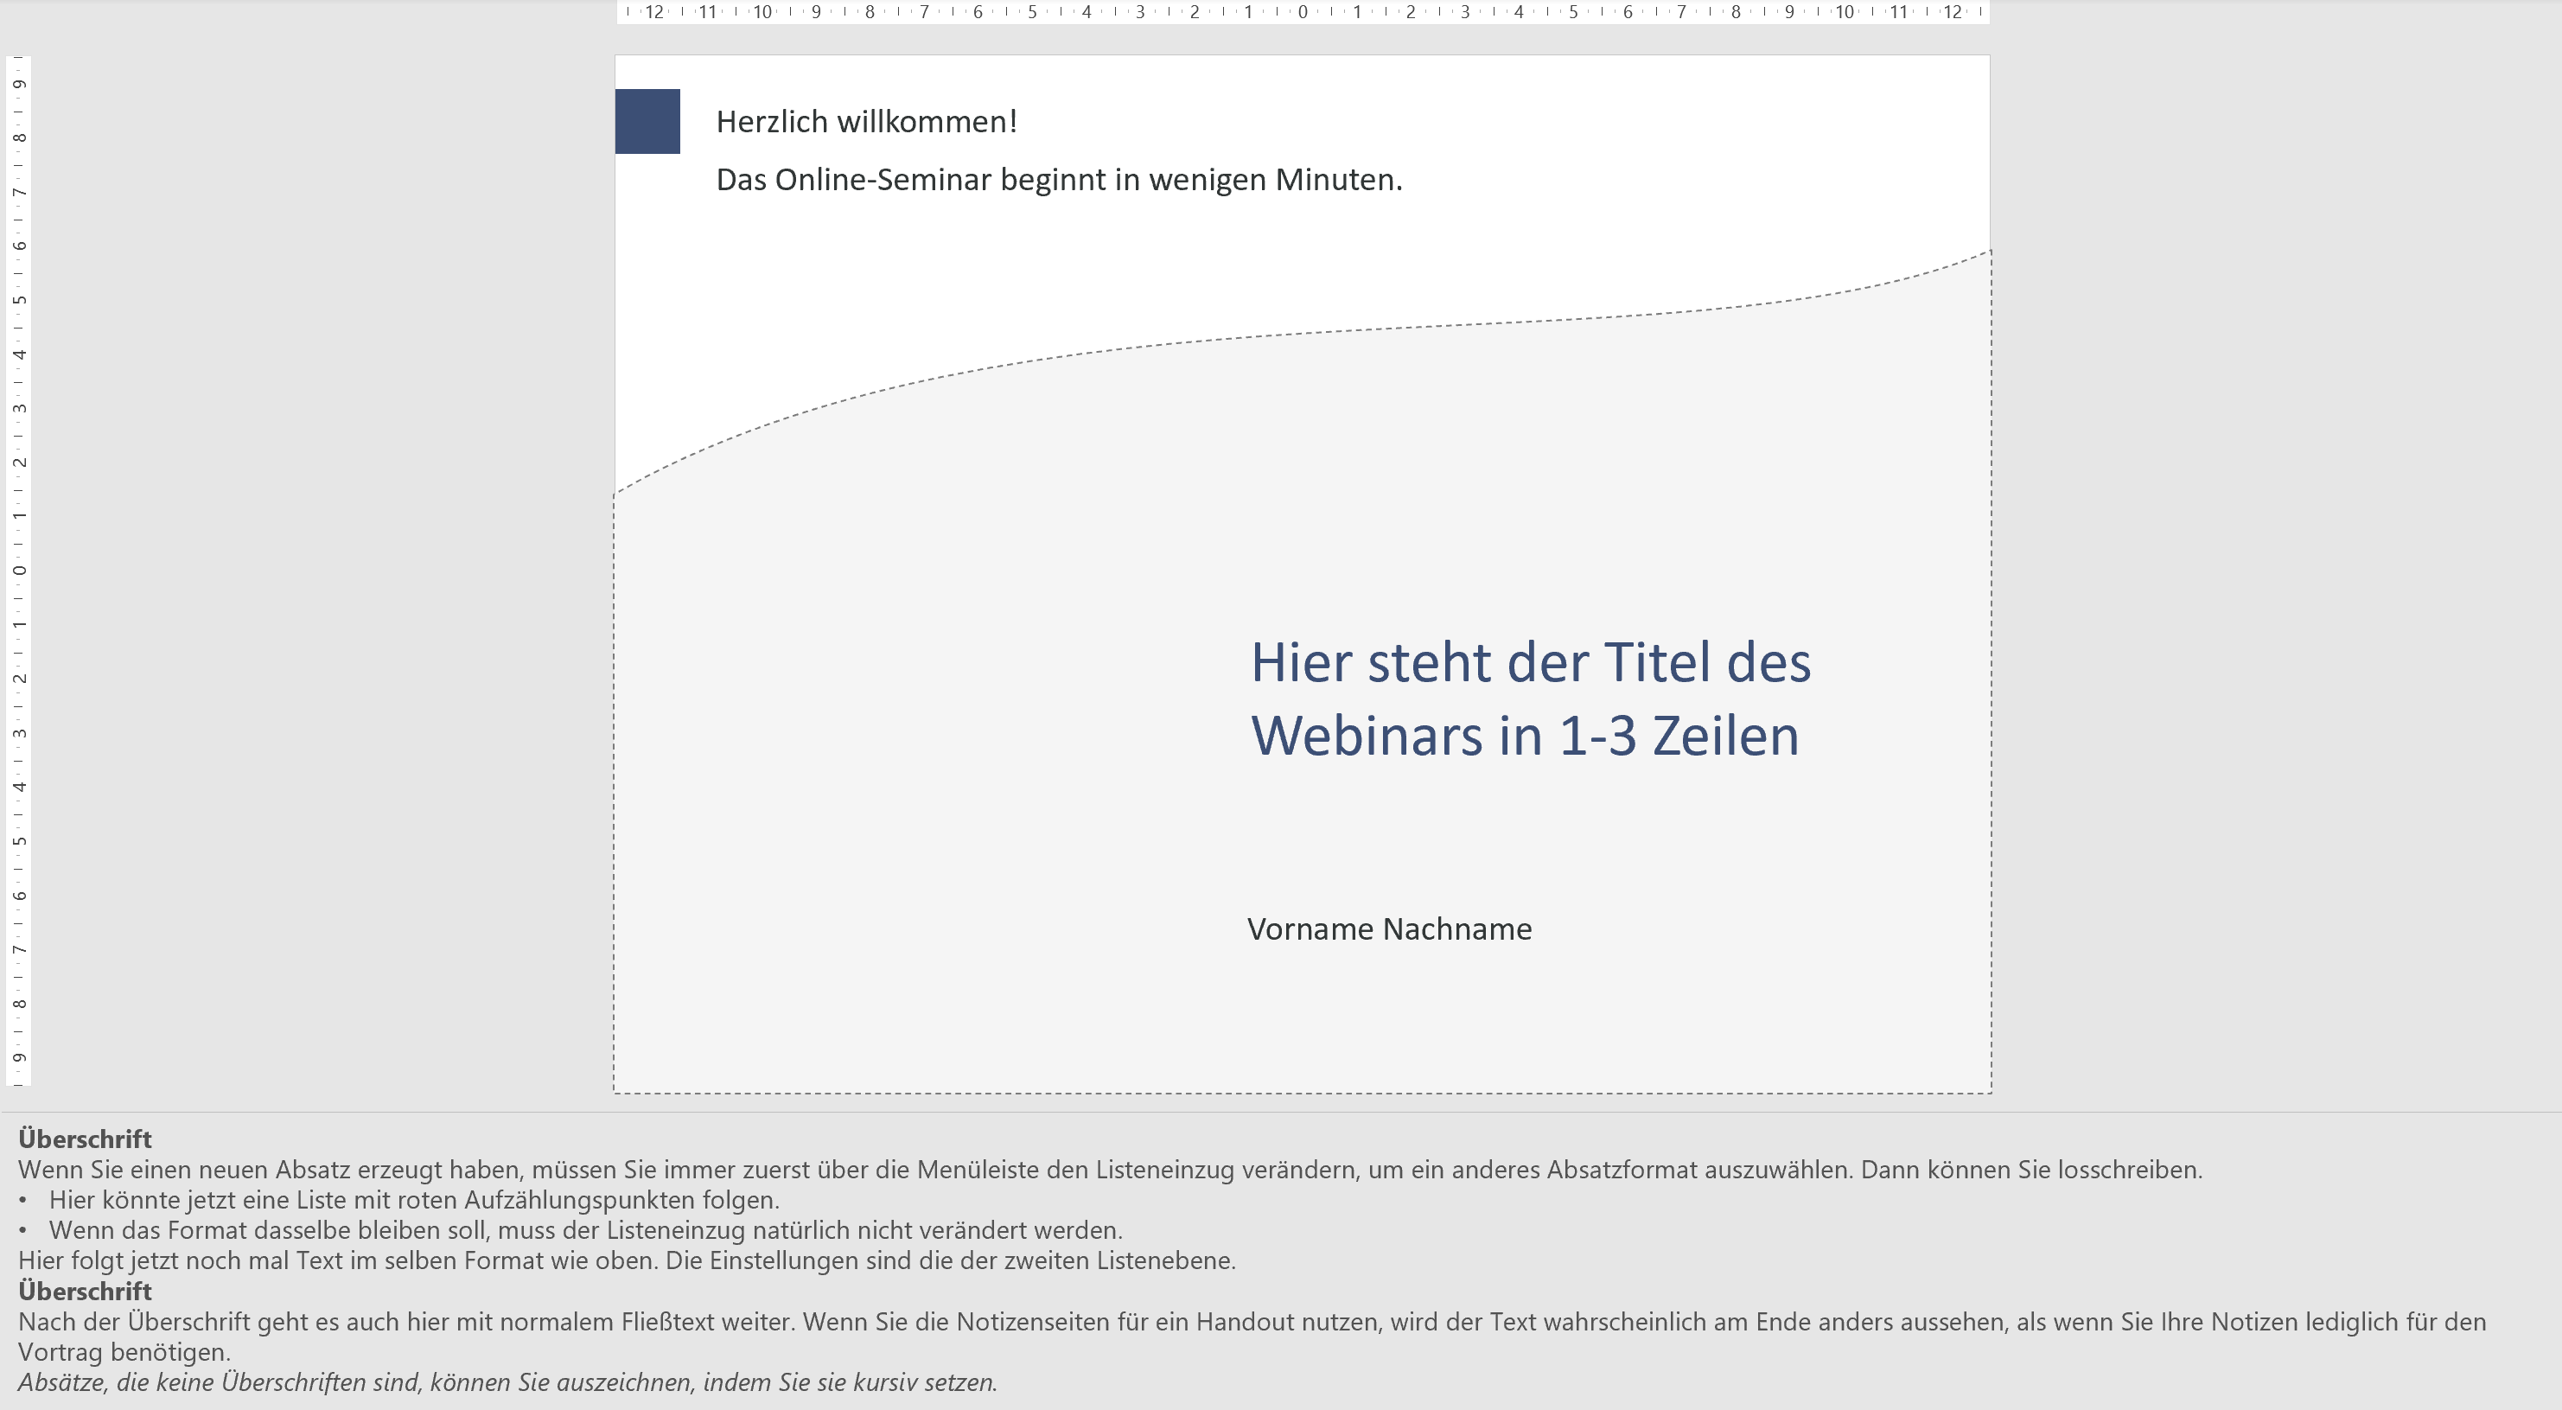This screenshot has height=1410, width=2562.
Task: Click notes line 'Hier folgt jetzt noch mal Text'
Action: click(x=627, y=1260)
